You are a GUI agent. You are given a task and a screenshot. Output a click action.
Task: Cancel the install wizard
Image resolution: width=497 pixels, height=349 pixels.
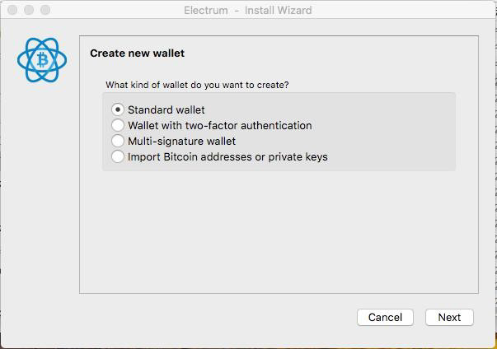385,317
